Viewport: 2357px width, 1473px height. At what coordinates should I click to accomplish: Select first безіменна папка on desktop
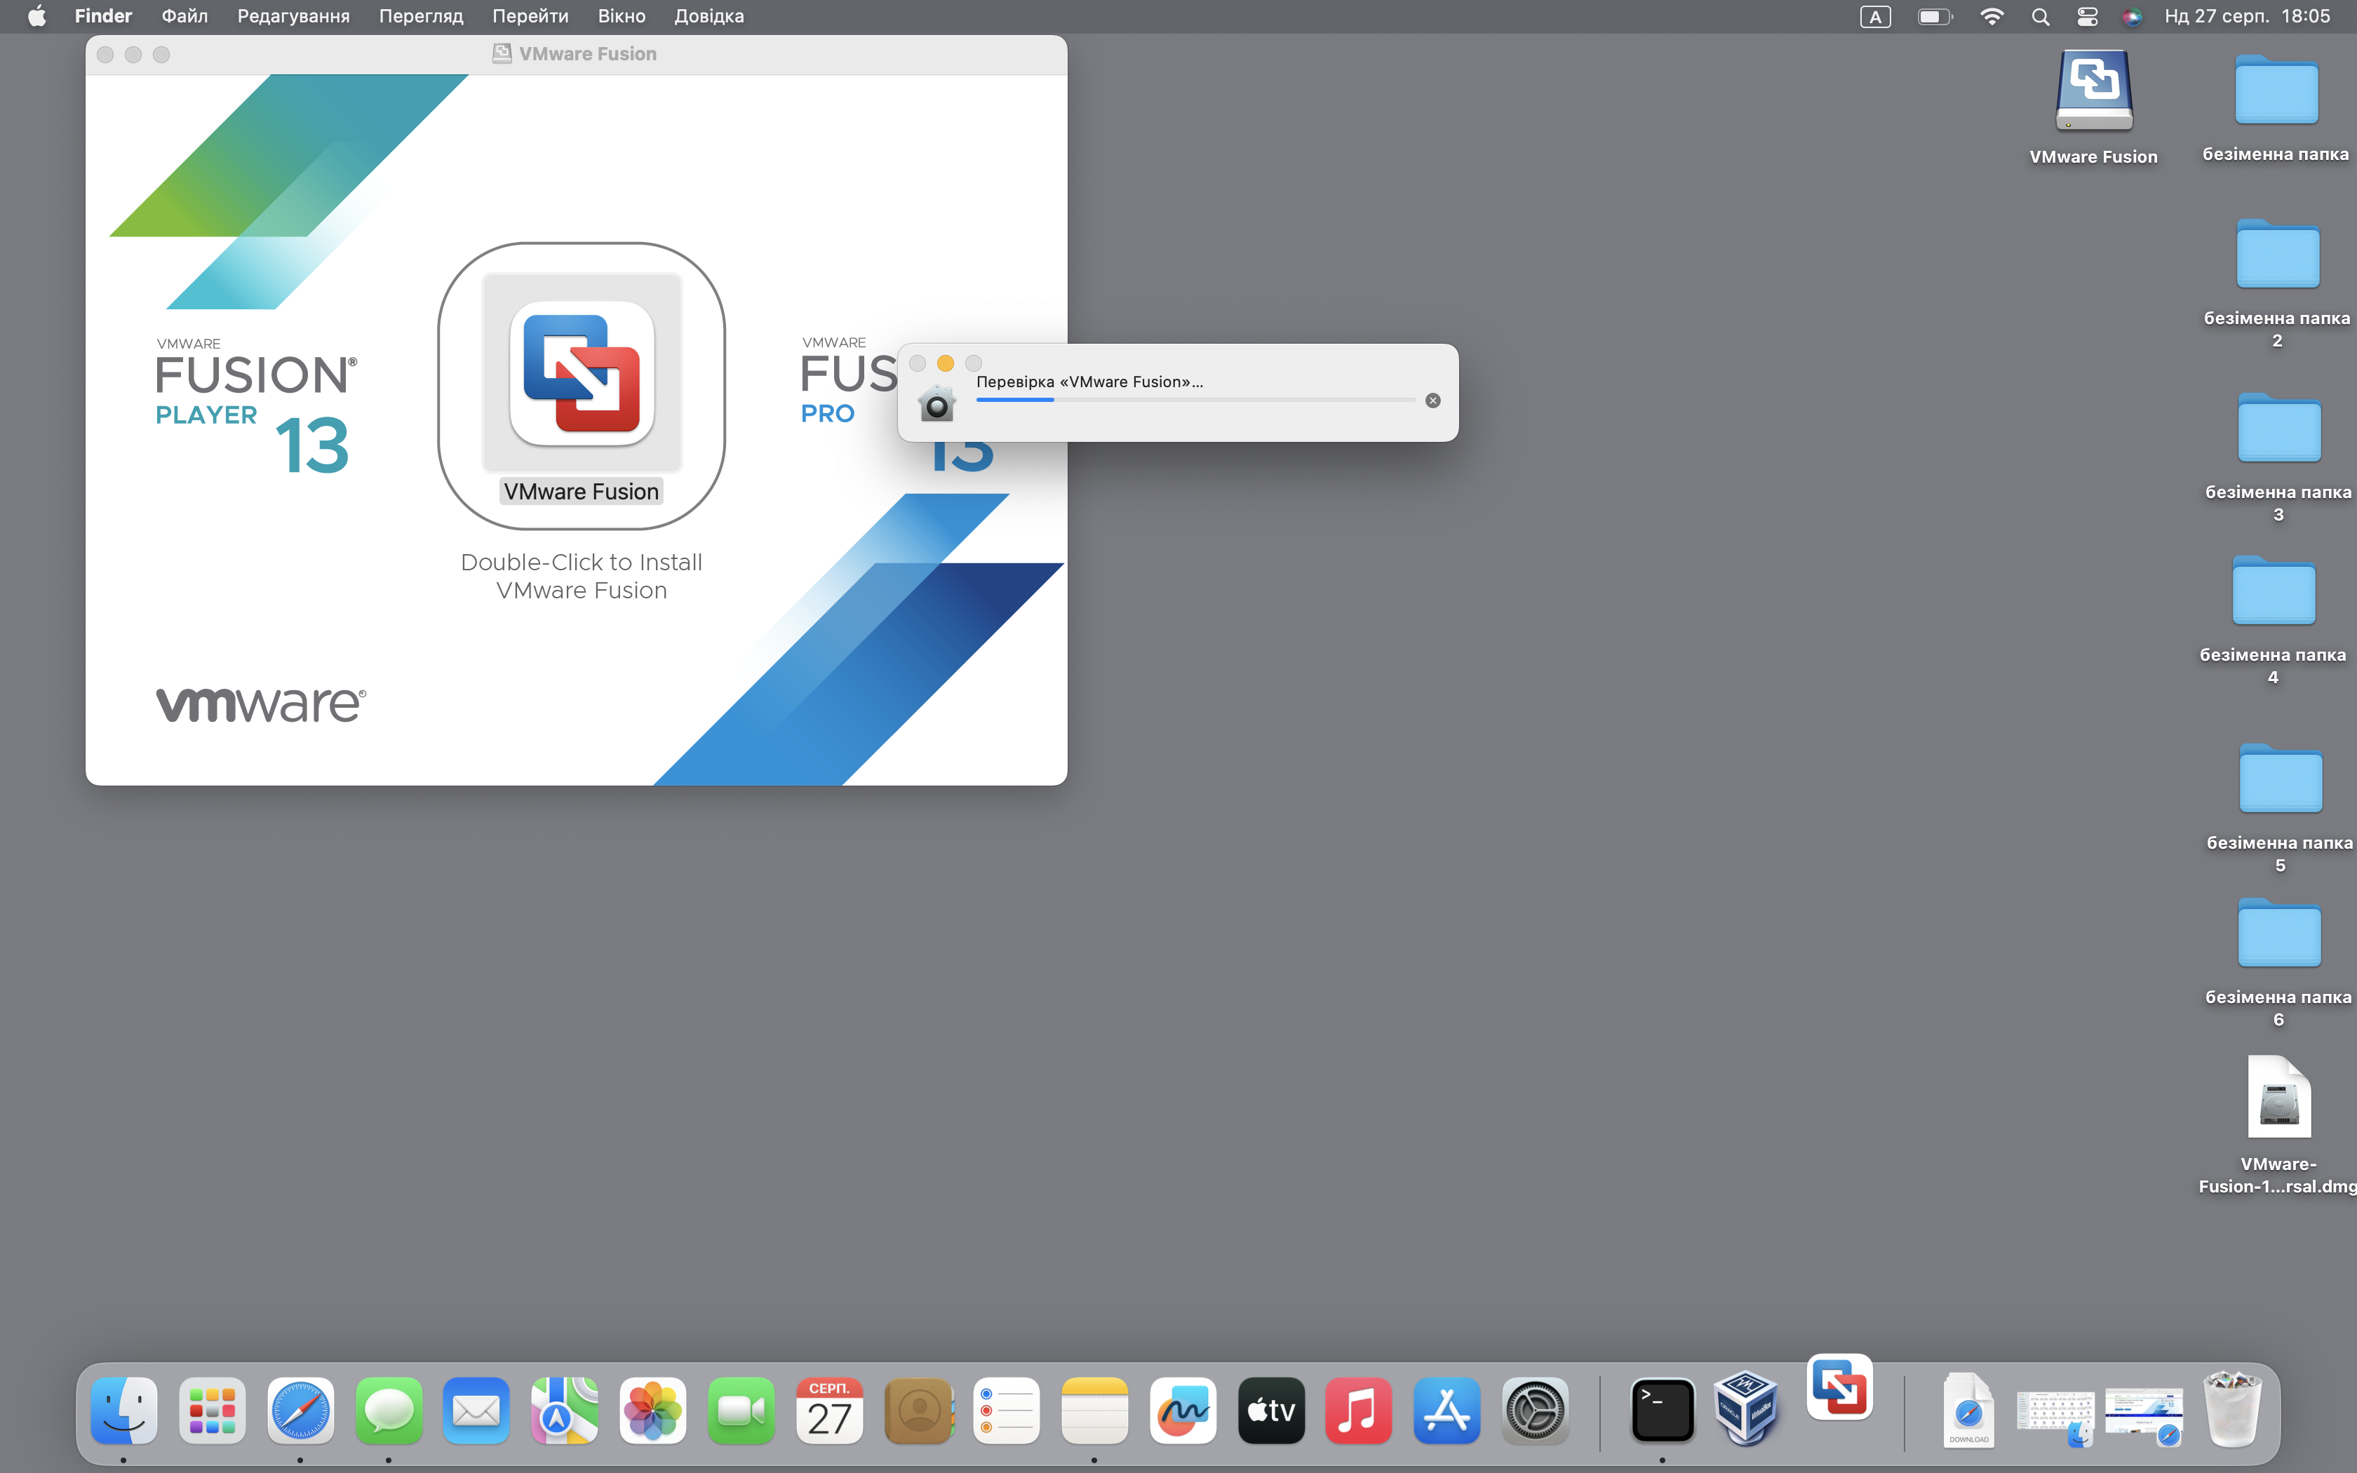click(x=2276, y=90)
